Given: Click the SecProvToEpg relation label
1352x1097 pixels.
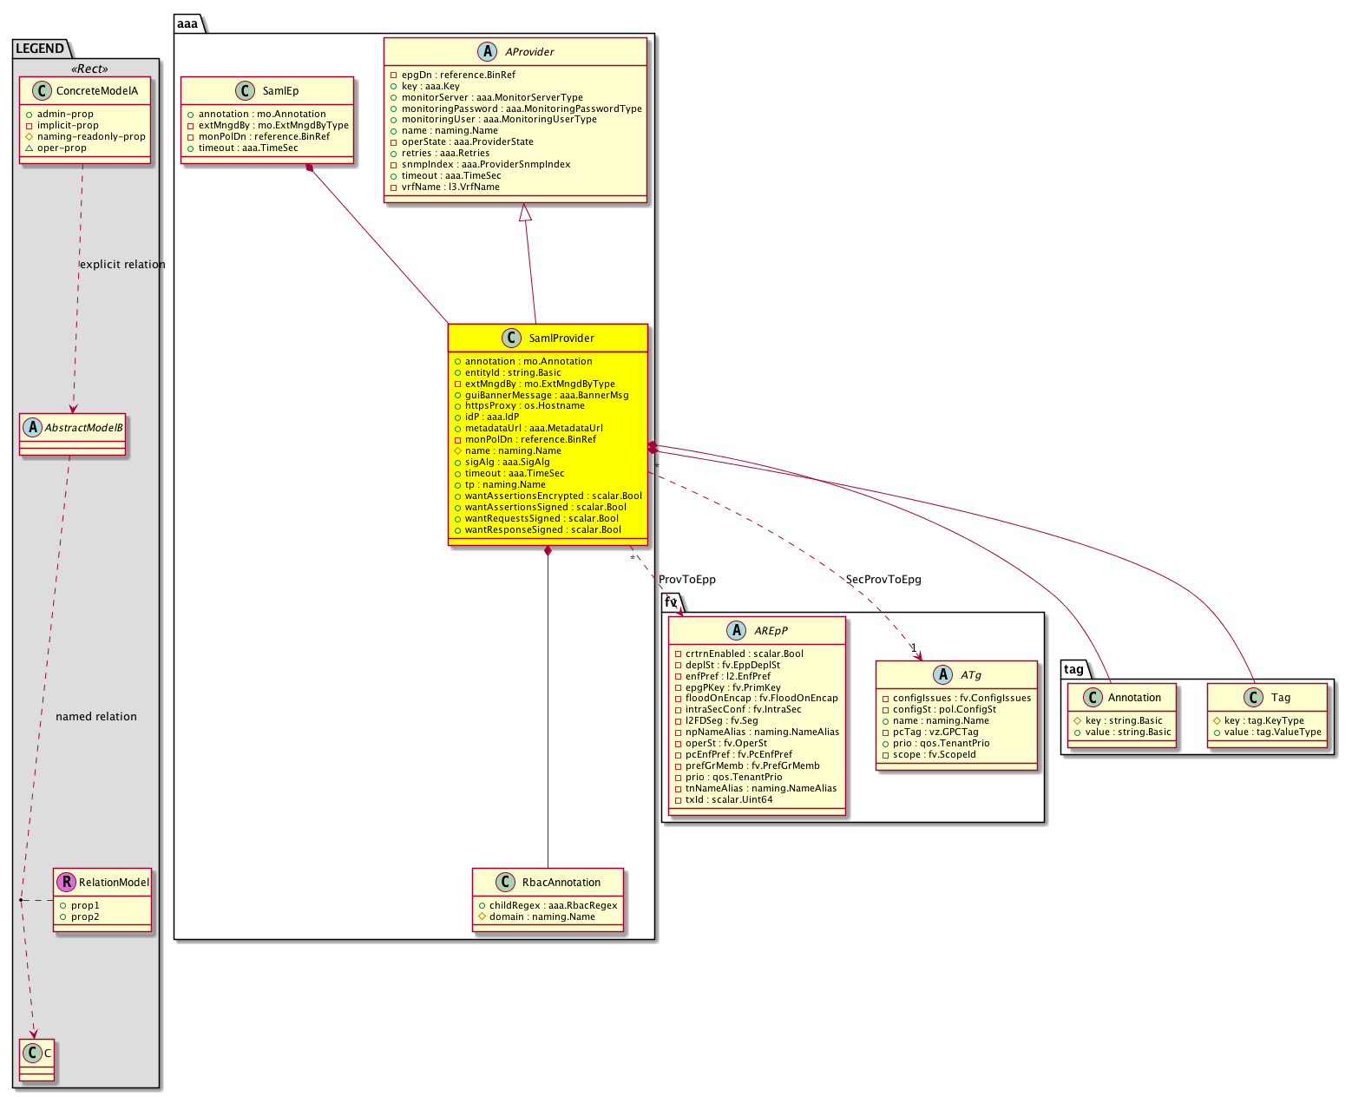Looking at the screenshot, I should (x=883, y=580).
